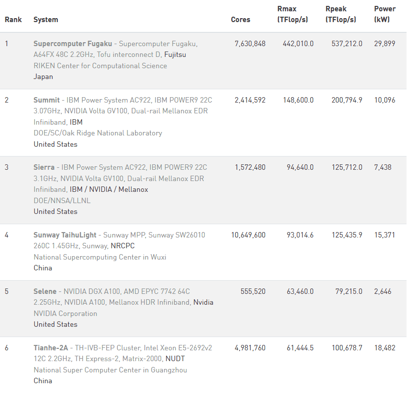Screen dimensions: 407x393
Task: Click the DOE/SC/Oak Ridge National Laboratory link
Action: (98, 133)
